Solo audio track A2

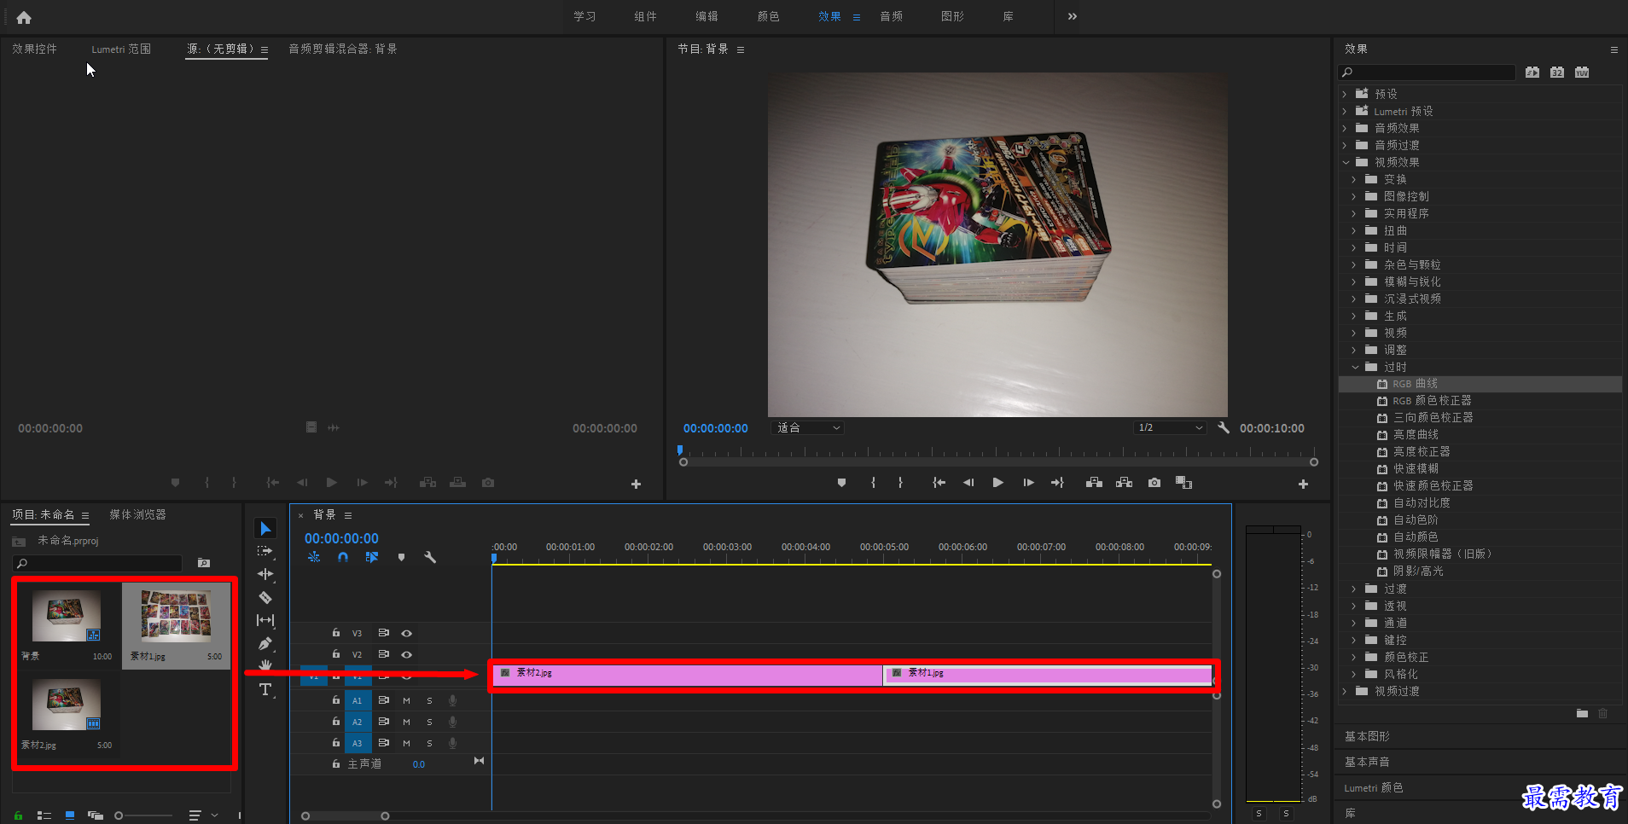pyautogui.click(x=429, y=722)
